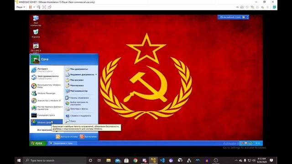The image size is (292, 164).
Task: Click Send Ctrl+Alt+Del toolbar icon
Action: coord(39,7)
